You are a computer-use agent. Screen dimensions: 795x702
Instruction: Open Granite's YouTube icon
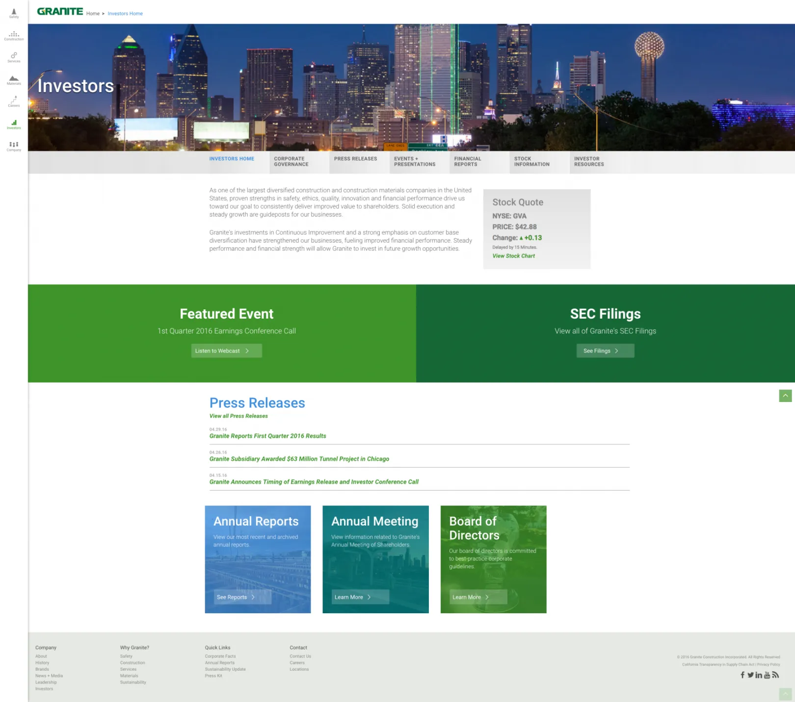[x=767, y=675]
